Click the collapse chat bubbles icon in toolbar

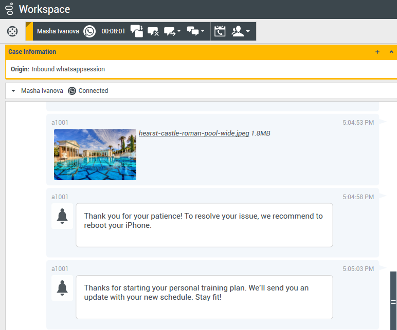coord(137,31)
